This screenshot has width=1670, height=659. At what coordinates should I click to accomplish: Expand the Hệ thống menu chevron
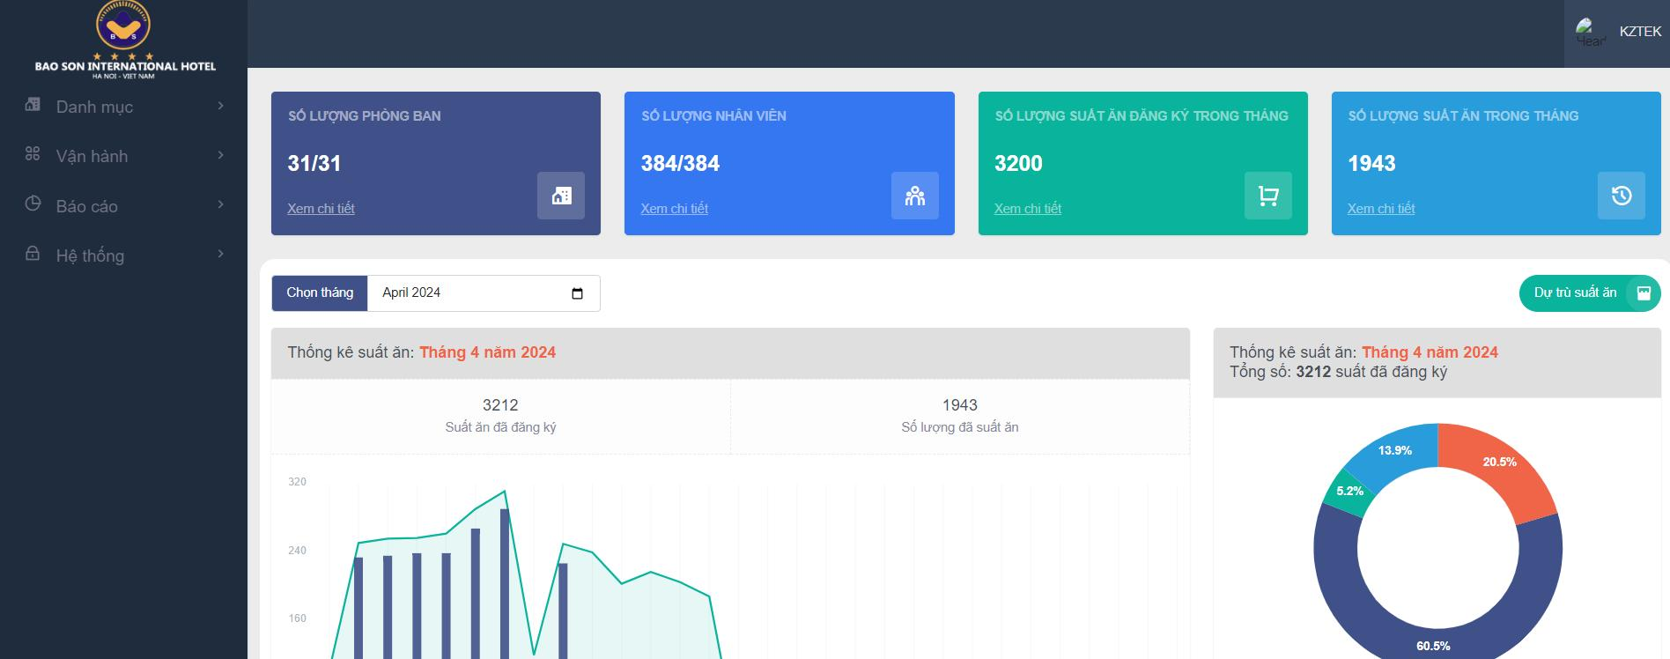pos(220,254)
